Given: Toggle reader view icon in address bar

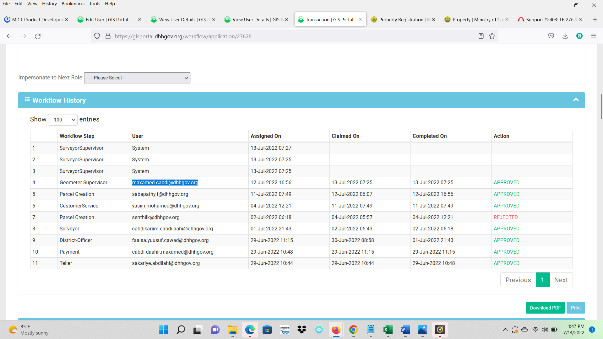Looking at the screenshot, I should pyautogui.click(x=481, y=36).
